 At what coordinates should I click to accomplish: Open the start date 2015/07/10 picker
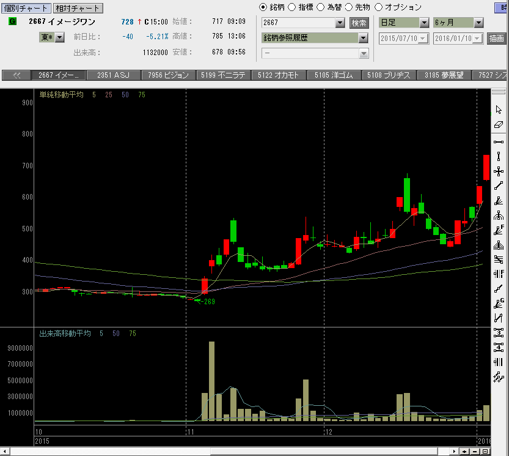tap(423, 39)
